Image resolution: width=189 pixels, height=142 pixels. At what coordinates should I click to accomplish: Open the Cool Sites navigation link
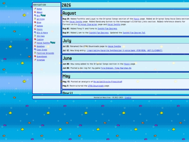pyautogui.click(x=42, y=50)
